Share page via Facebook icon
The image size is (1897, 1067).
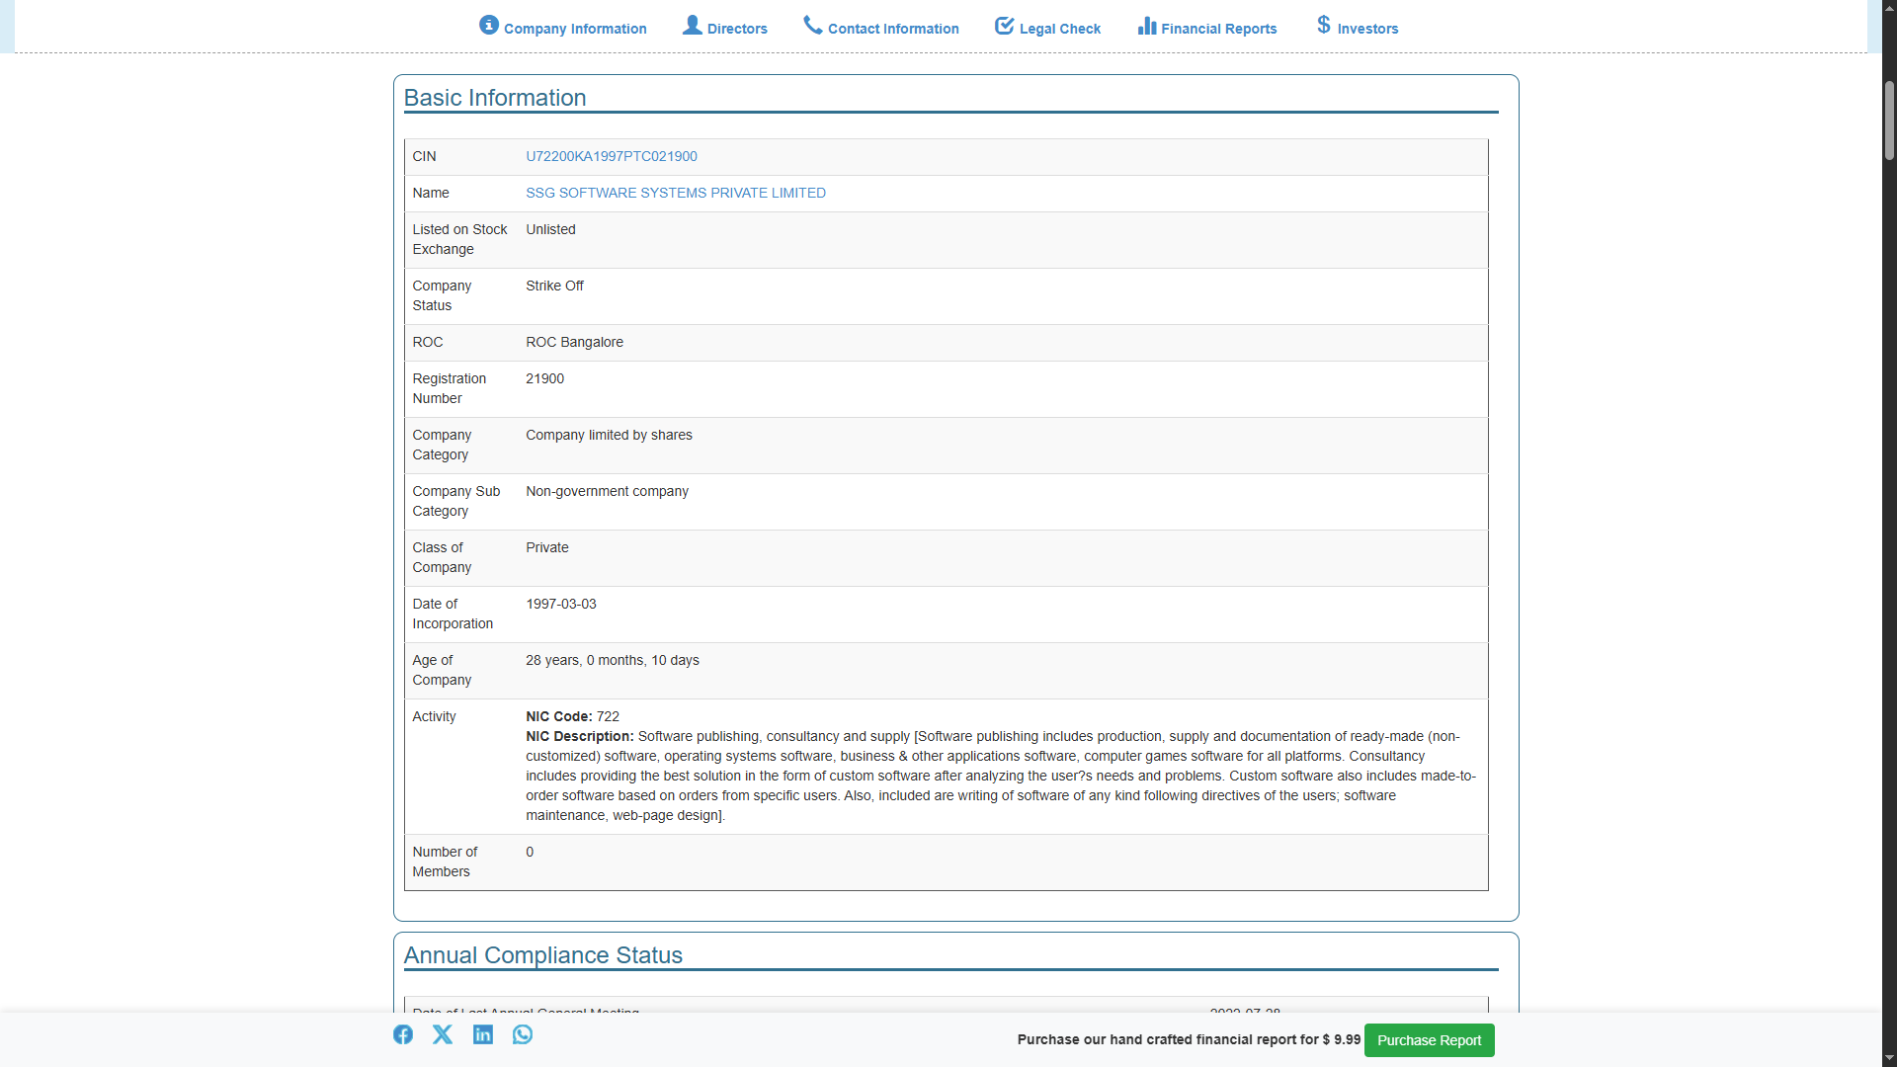point(403,1034)
